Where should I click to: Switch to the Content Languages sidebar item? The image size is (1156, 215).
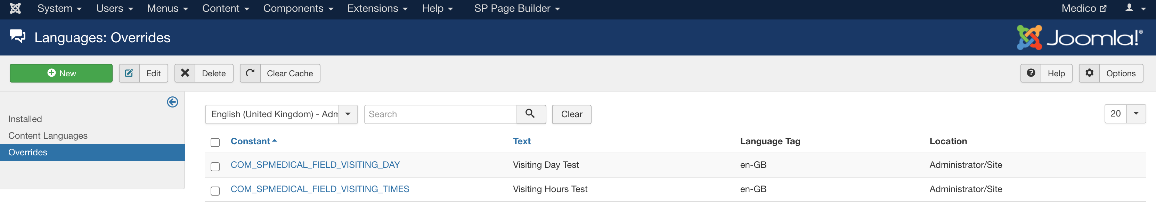coord(48,135)
